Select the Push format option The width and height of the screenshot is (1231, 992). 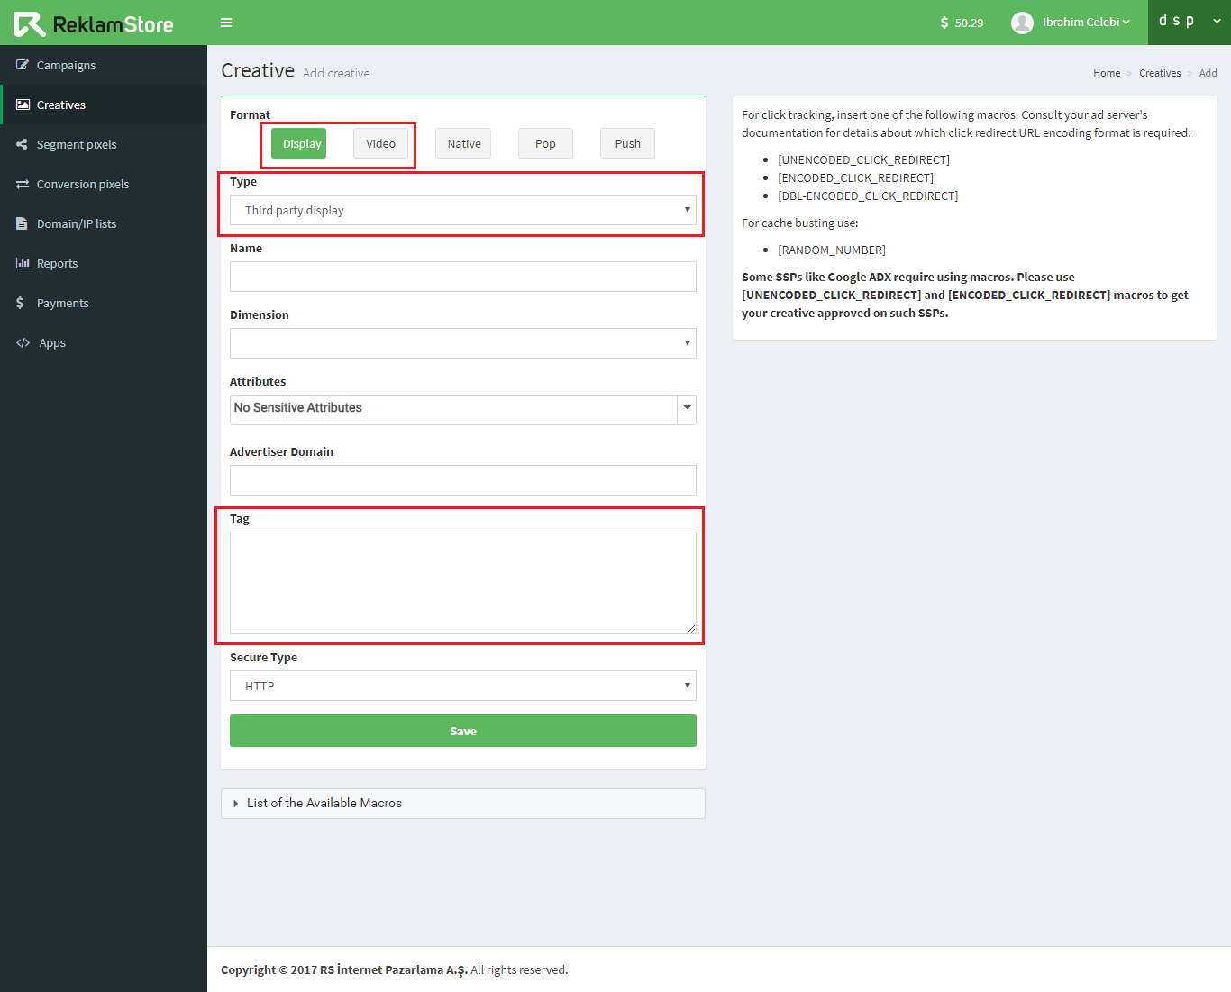tap(627, 143)
